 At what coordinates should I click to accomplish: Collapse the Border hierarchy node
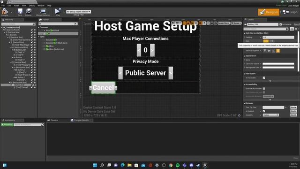6,35
